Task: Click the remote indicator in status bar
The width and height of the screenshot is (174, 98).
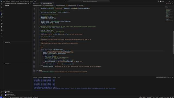Action: (x=1, y=97)
